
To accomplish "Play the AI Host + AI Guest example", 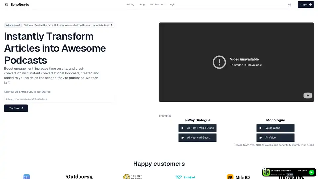I will click(x=197, y=137).
